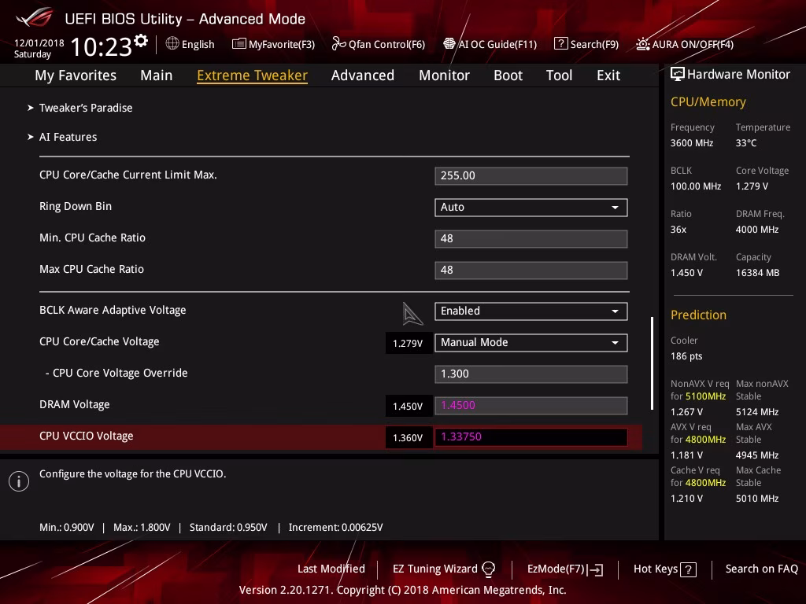Viewport: 806px width, 604px height.
Task: Open Ring Down Bin dropdown
Action: point(531,208)
